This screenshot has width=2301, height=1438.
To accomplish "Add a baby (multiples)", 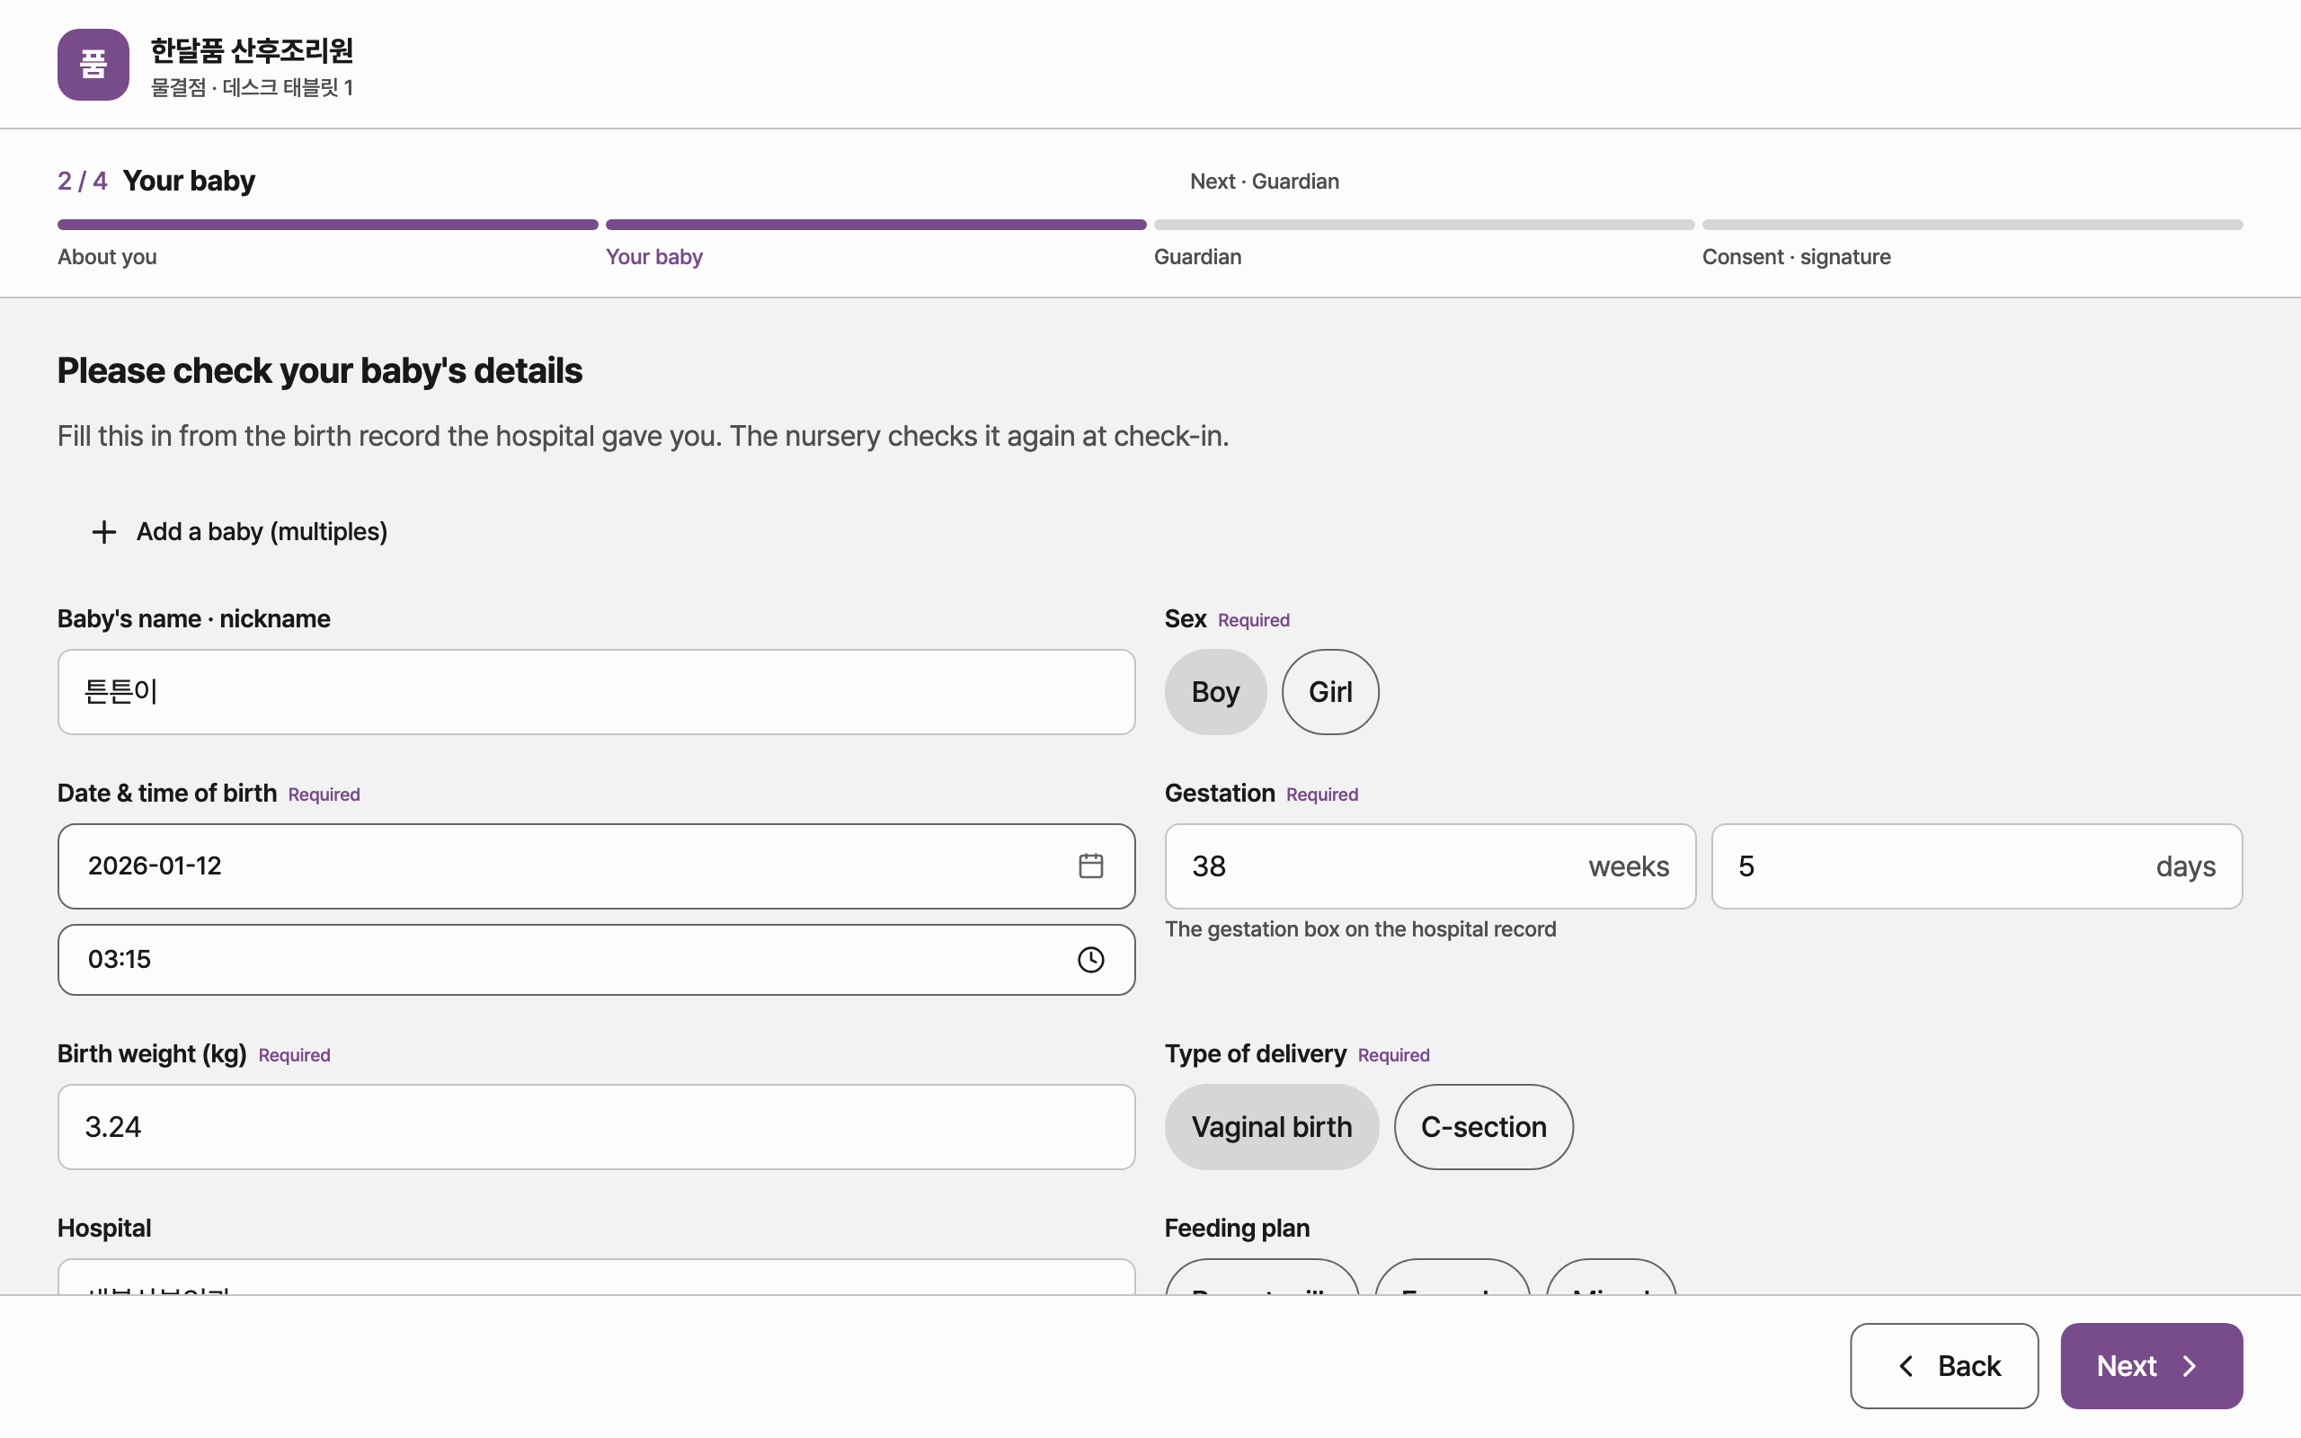I will click(x=239, y=532).
